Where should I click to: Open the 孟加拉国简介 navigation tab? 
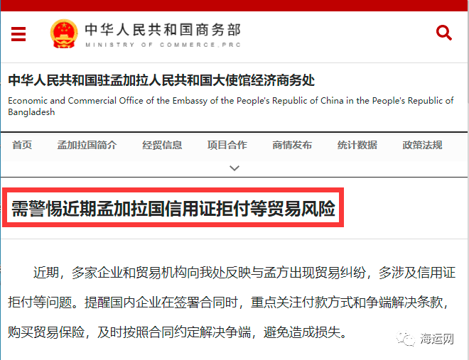coord(87,145)
